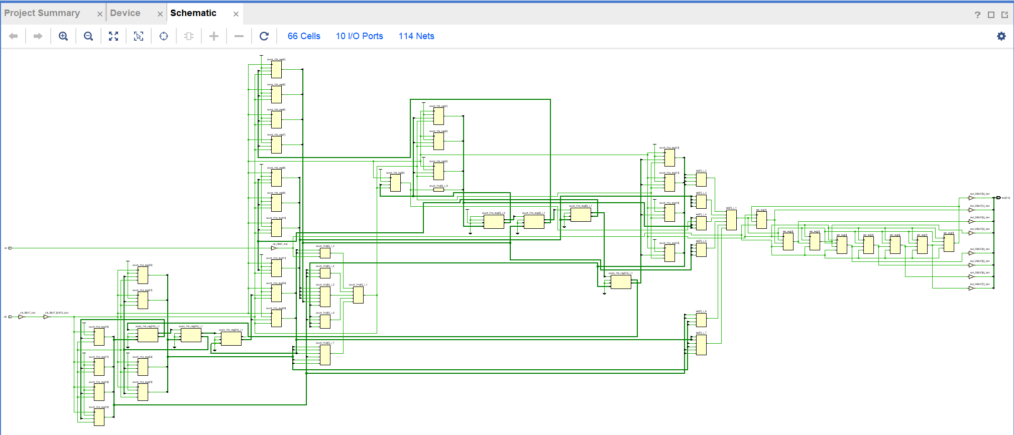Viewport: 1014px width, 435px height.
Task: Fit the schematic with Zoom Fit
Action: [x=114, y=36]
